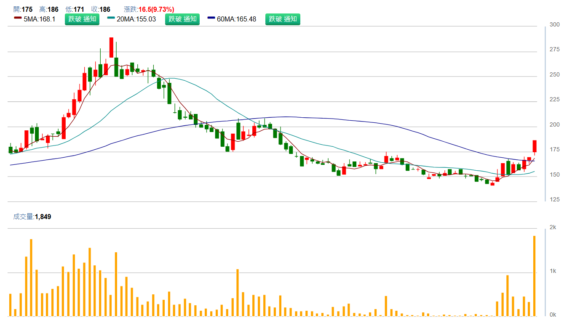The image size is (564, 320).
Task: Click the dark red 5MA legend swatch
Action: click(18, 18)
